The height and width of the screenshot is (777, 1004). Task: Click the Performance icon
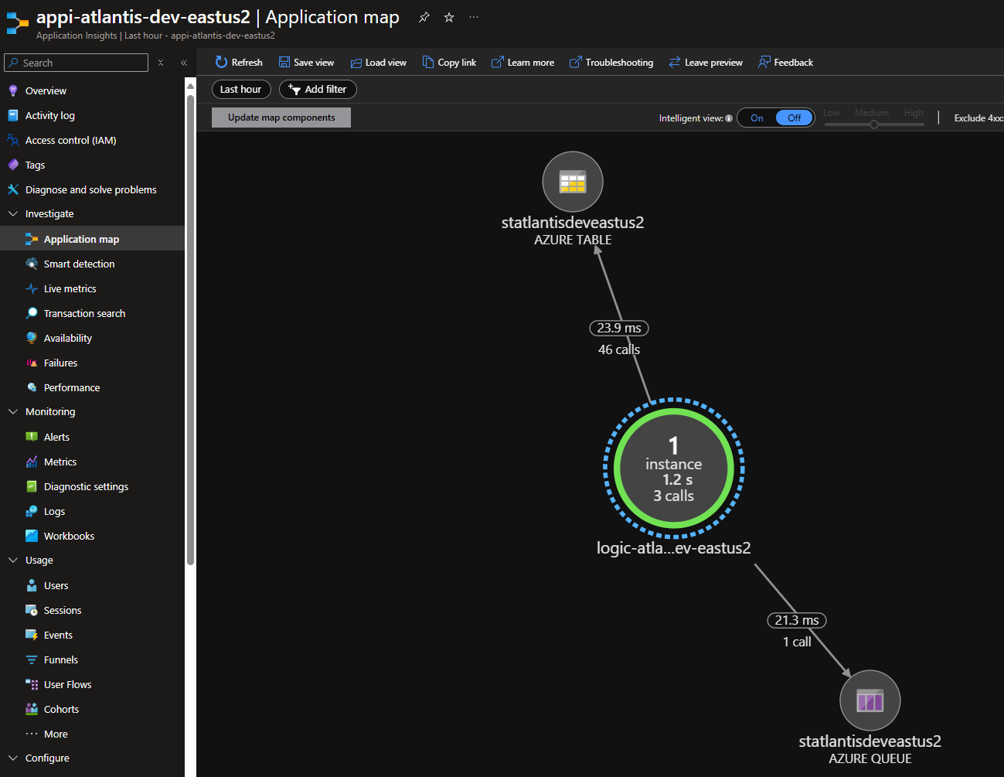pos(32,387)
